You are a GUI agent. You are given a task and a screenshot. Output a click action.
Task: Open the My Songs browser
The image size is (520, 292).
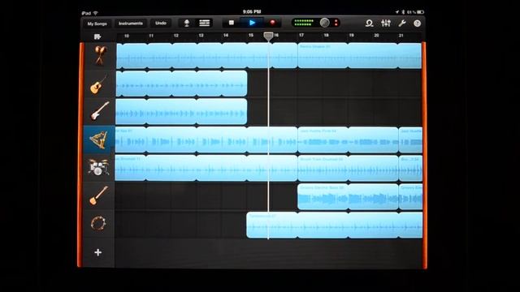[x=97, y=24]
